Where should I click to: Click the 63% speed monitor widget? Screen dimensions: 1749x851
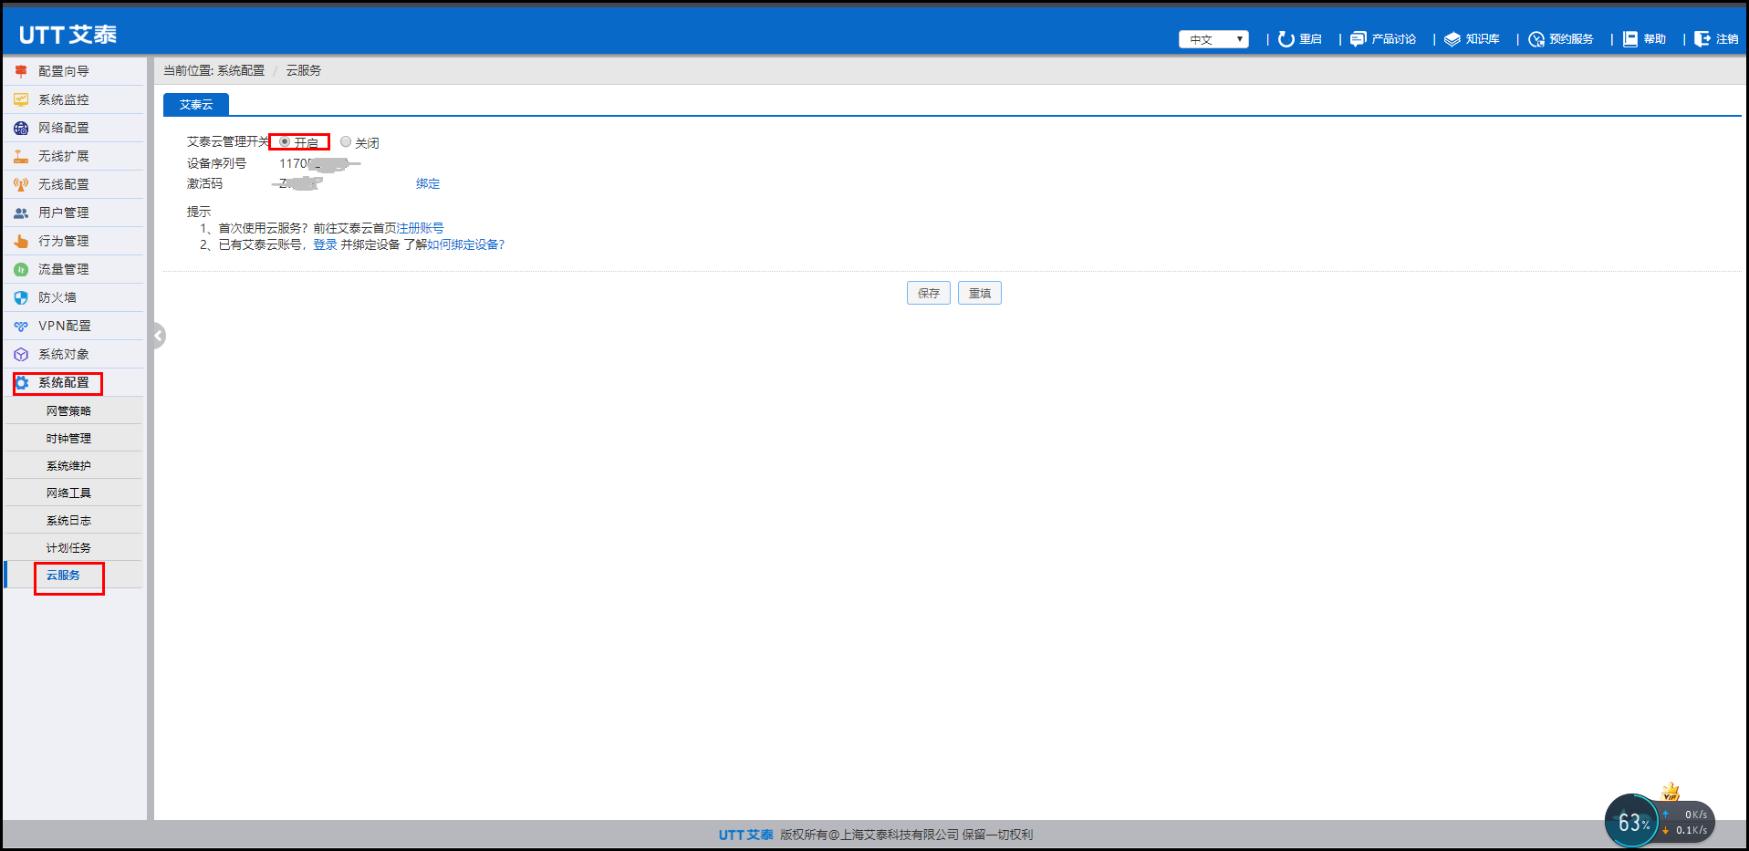coord(1660,819)
